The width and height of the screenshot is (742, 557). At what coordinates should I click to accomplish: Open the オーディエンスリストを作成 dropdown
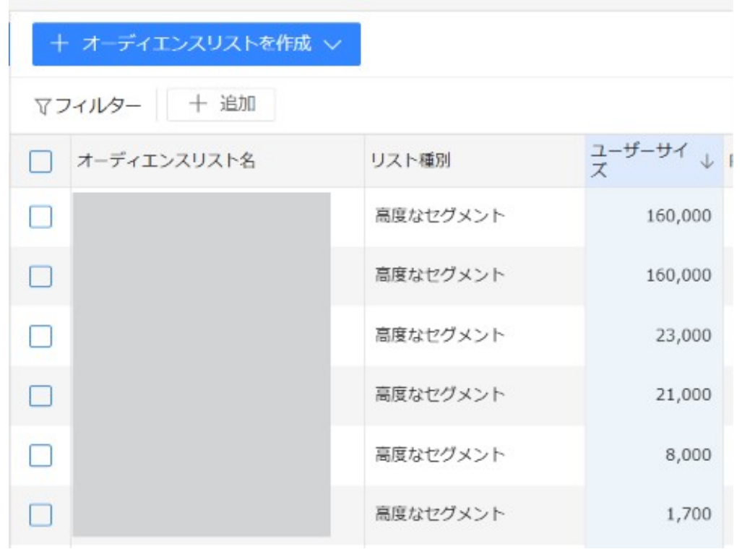click(197, 44)
